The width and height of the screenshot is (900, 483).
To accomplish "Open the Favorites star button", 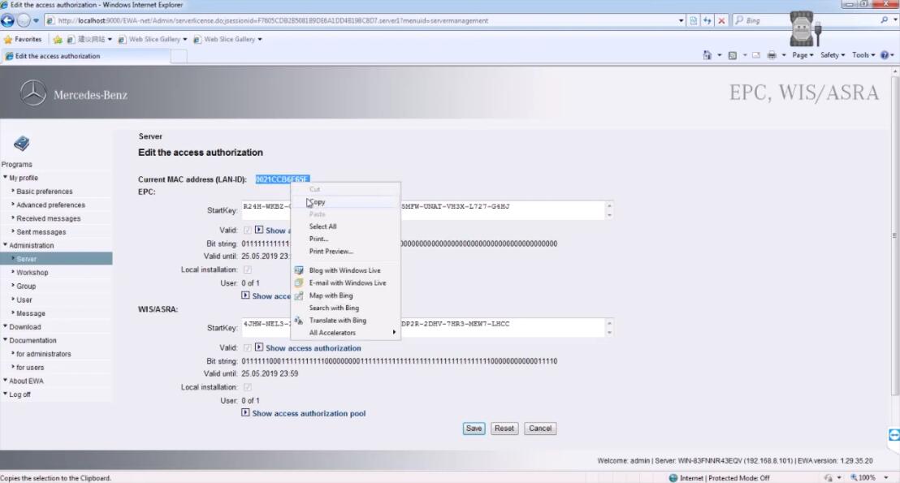I will tap(23, 39).
